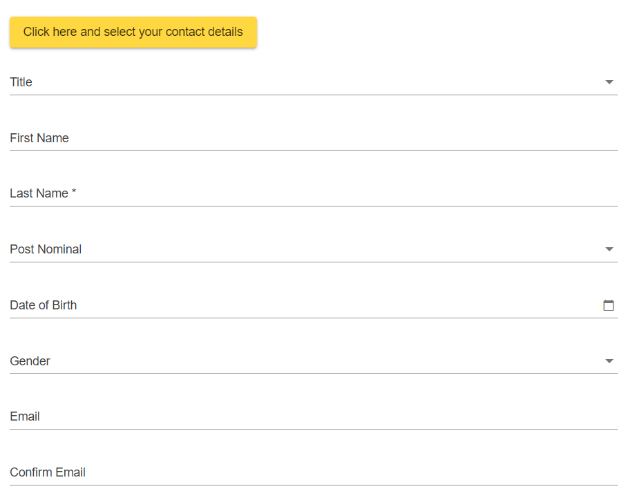Click the yellow contact details button
This screenshot has height=491, width=626.
[x=133, y=32]
